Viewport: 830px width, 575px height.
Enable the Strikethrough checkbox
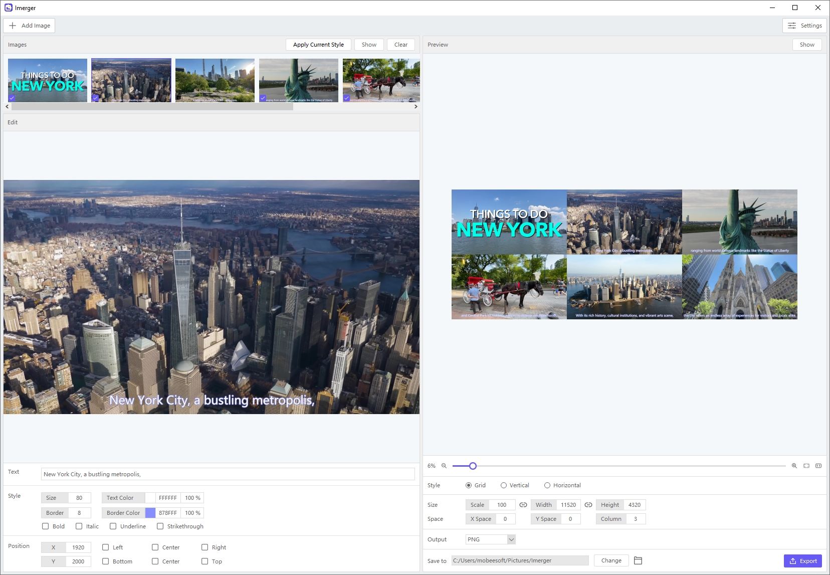point(160,526)
